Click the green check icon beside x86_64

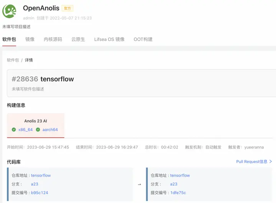click(x=14, y=130)
